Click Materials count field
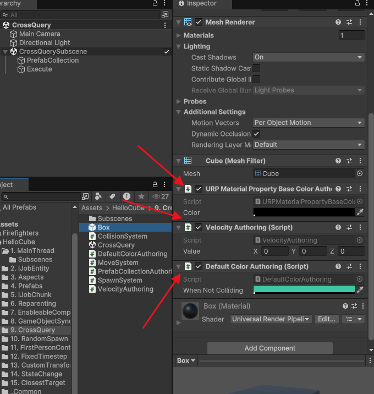 click(x=351, y=35)
